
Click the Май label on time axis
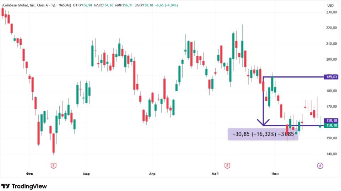[215, 174]
